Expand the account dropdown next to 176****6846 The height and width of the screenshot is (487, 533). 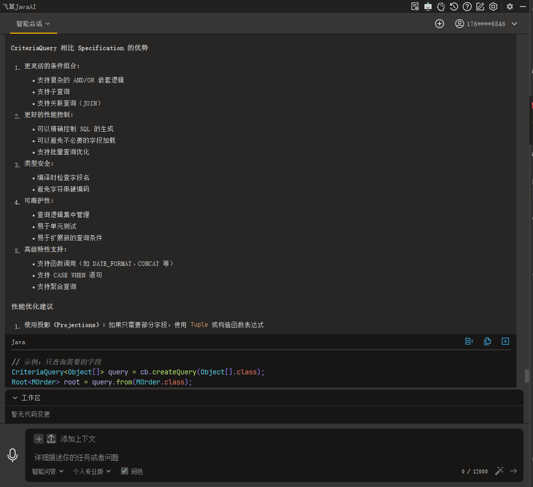[514, 24]
